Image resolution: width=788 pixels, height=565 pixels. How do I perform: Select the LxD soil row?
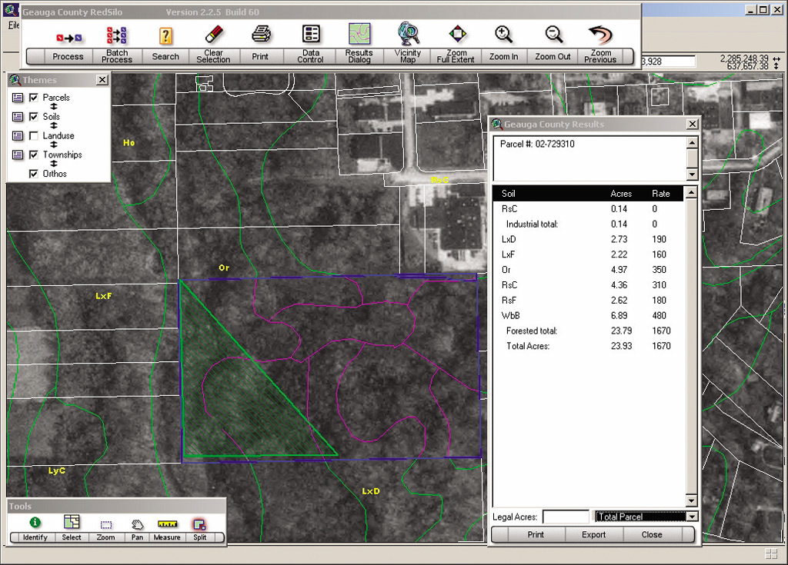pyautogui.click(x=589, y=240)
